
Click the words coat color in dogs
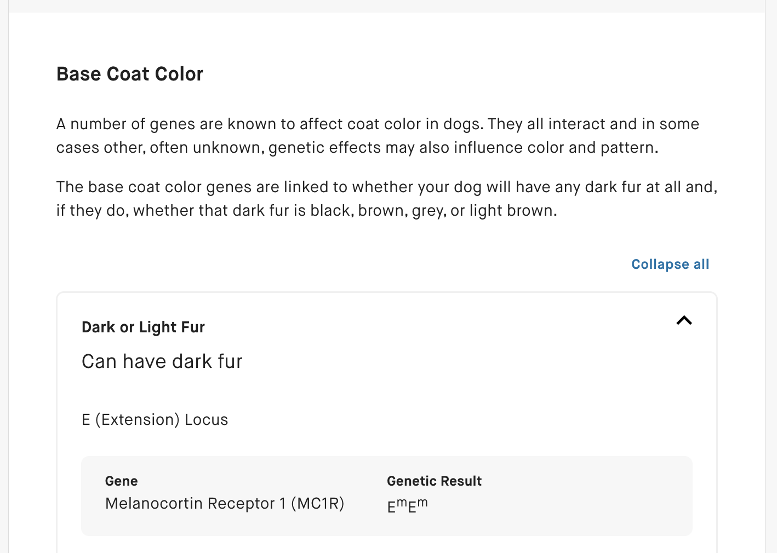[421, 124]
